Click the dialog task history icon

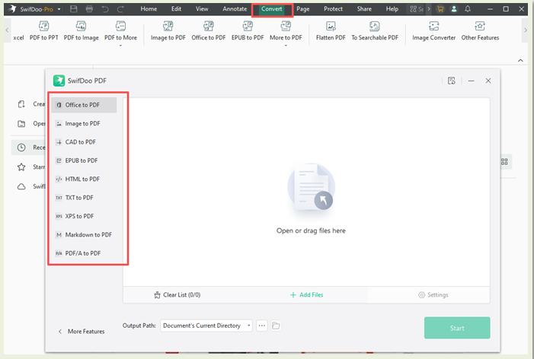(451, 81)
